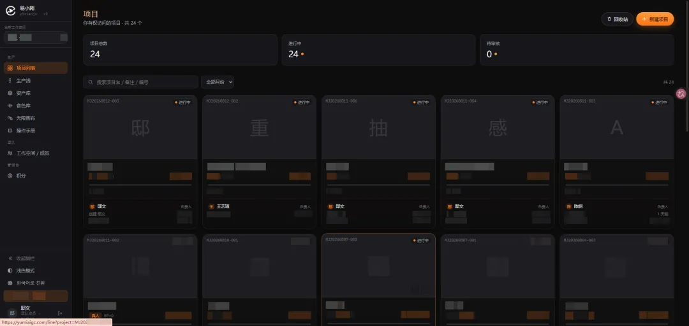689x326 pixels.
Task: Click the logout icon beside the user profile
Action: (60, 313)
